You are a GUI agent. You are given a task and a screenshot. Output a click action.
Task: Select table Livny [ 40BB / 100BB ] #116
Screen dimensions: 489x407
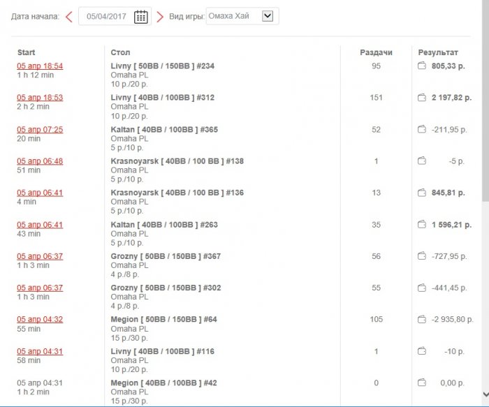click(163, 351)
